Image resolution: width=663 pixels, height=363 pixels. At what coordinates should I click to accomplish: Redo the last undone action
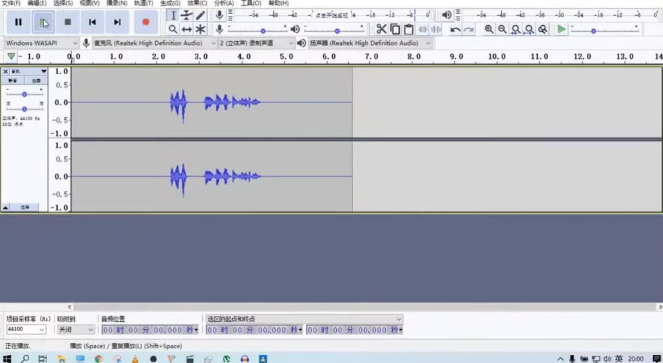(469, 30)
